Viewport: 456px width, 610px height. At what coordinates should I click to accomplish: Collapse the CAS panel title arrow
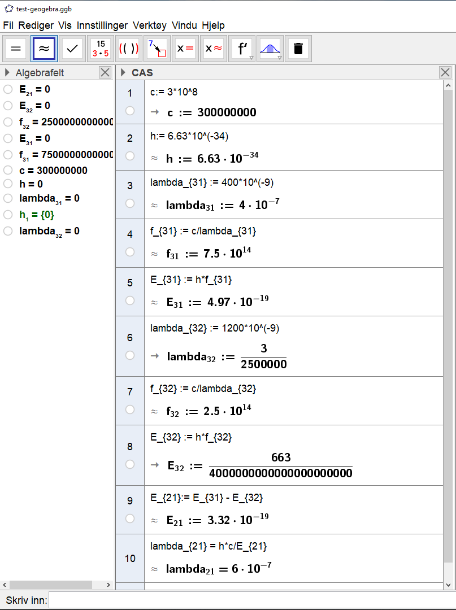point(123,72)
